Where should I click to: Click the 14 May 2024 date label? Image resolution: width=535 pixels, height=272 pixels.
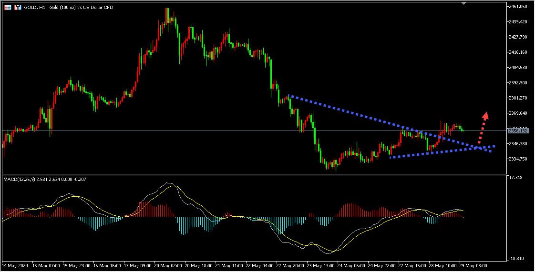coord(14,264)
